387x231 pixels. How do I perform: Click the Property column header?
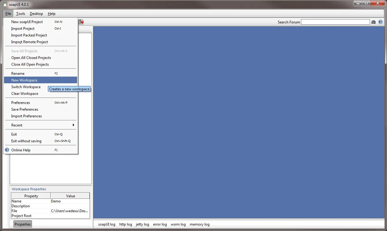[31, 196]
